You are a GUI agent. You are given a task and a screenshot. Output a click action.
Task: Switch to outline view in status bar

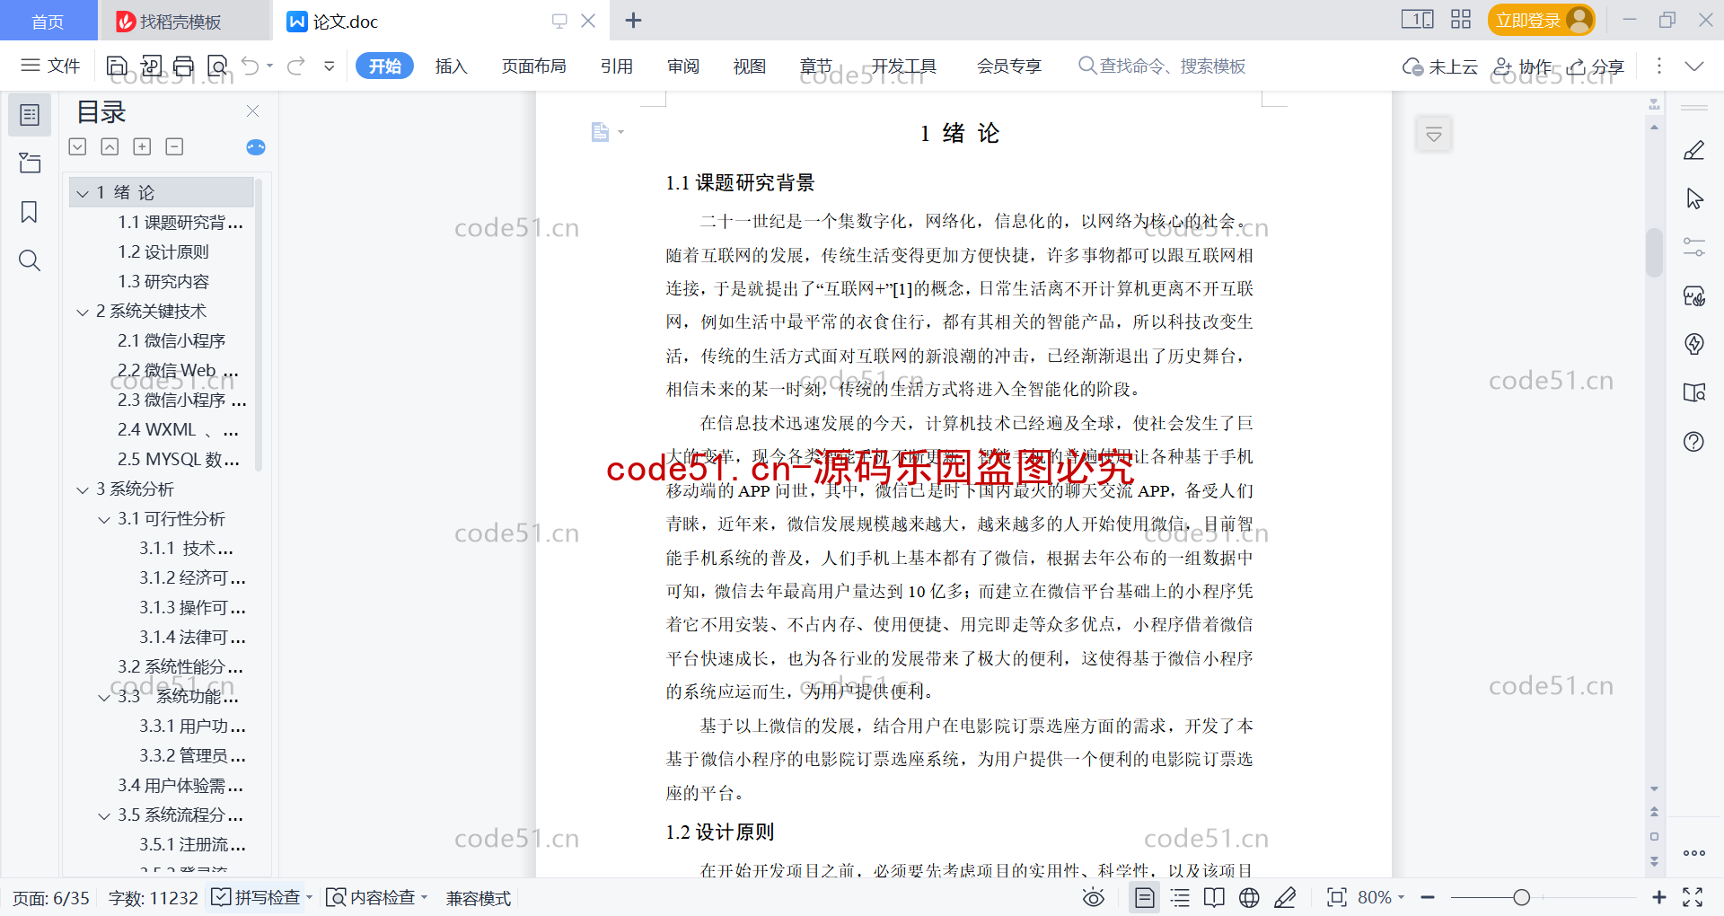[x=1180, y=897]
